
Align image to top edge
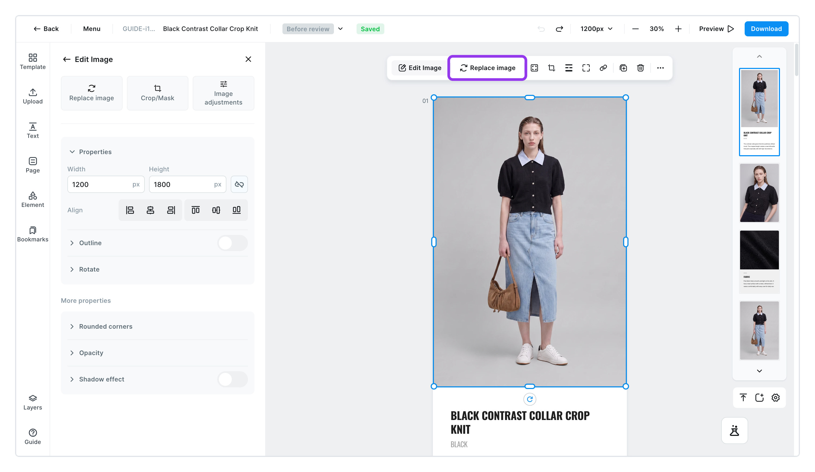[x=196, y=210]
